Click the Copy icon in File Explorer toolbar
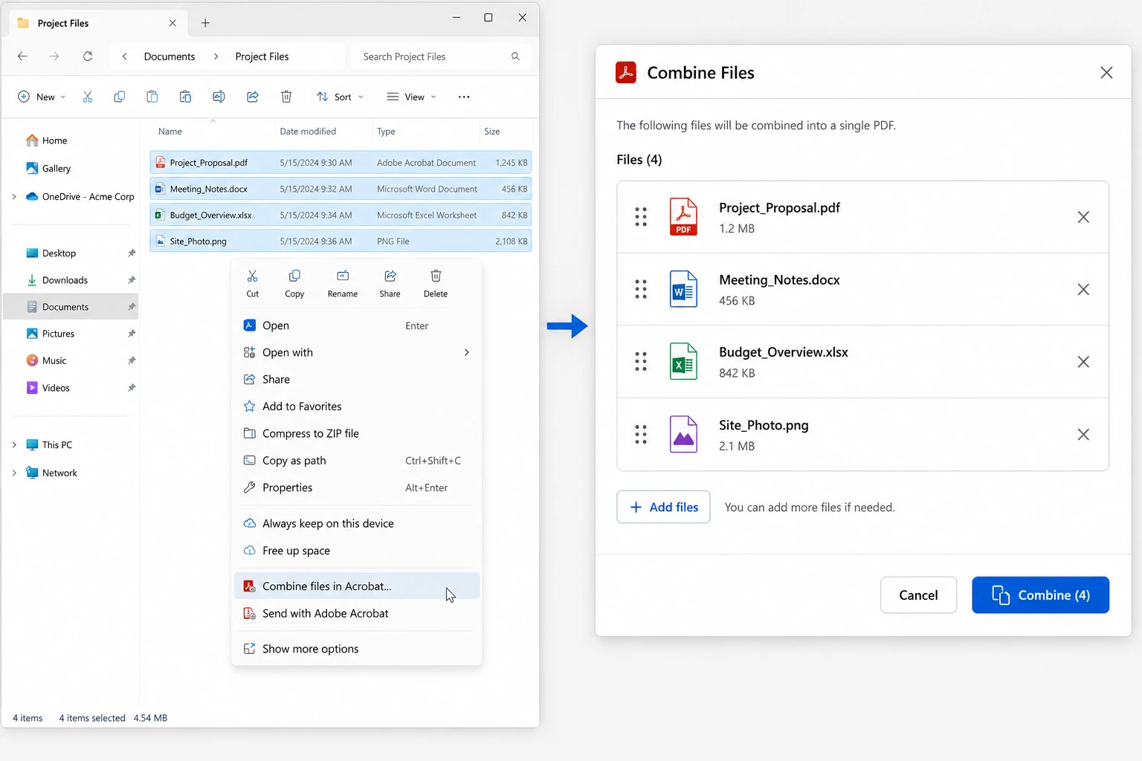Screen dimensions: 1142x761 click(x=119, y=97)
